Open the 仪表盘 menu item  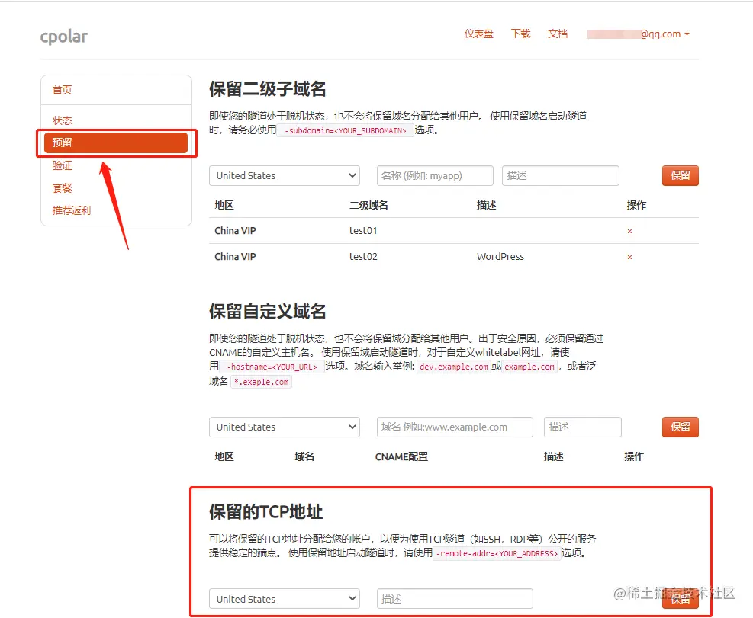pos(478,34)
